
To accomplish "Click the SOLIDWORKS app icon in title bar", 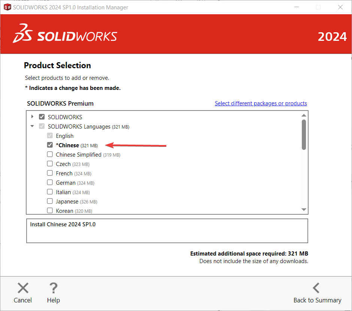I will (x=7, y=7).
